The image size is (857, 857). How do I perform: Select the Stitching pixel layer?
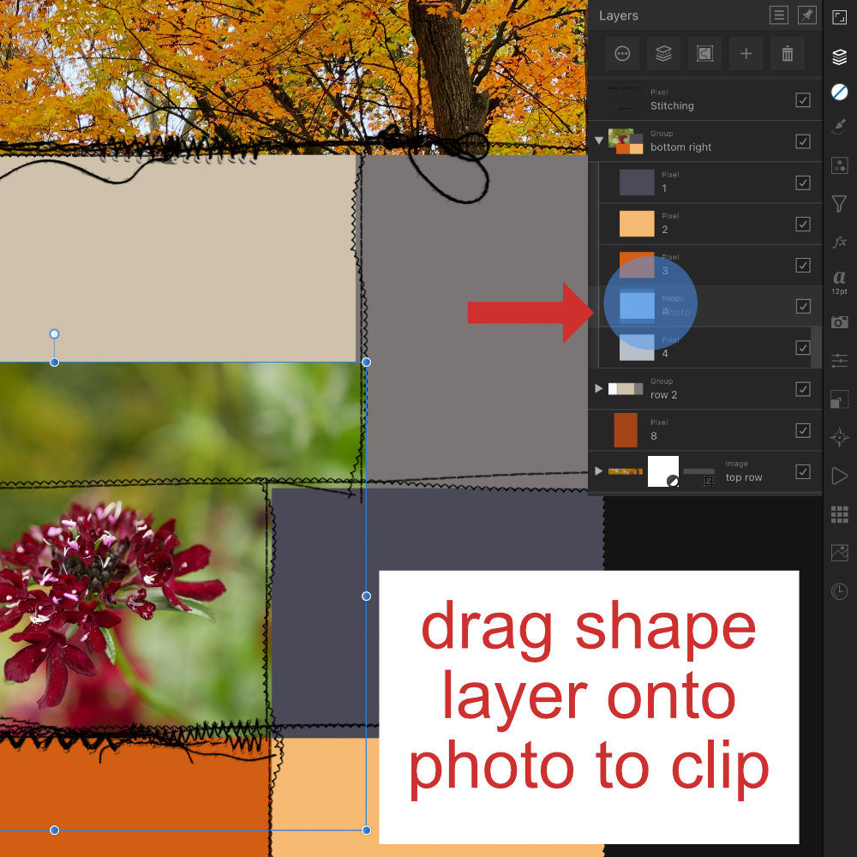click(705, 100)
